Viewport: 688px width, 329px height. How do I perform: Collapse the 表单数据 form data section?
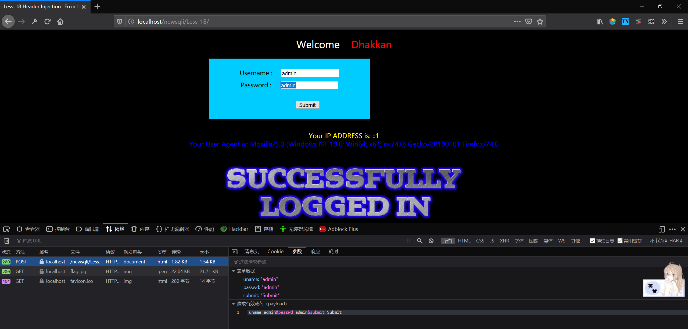click(x=233, y=271)
